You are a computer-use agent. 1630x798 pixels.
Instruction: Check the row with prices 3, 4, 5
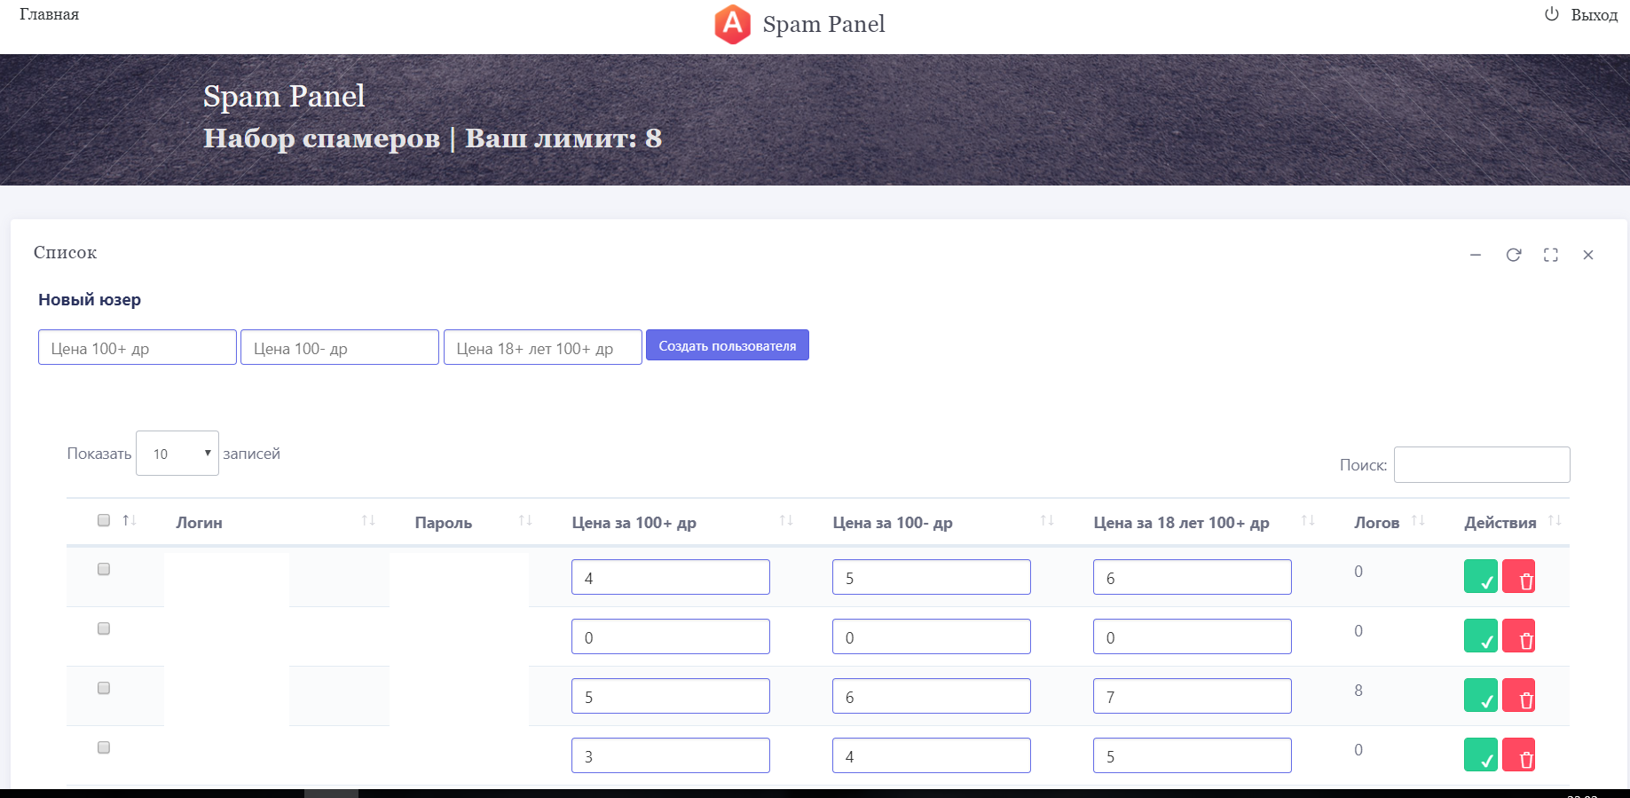tap(104, 747)
